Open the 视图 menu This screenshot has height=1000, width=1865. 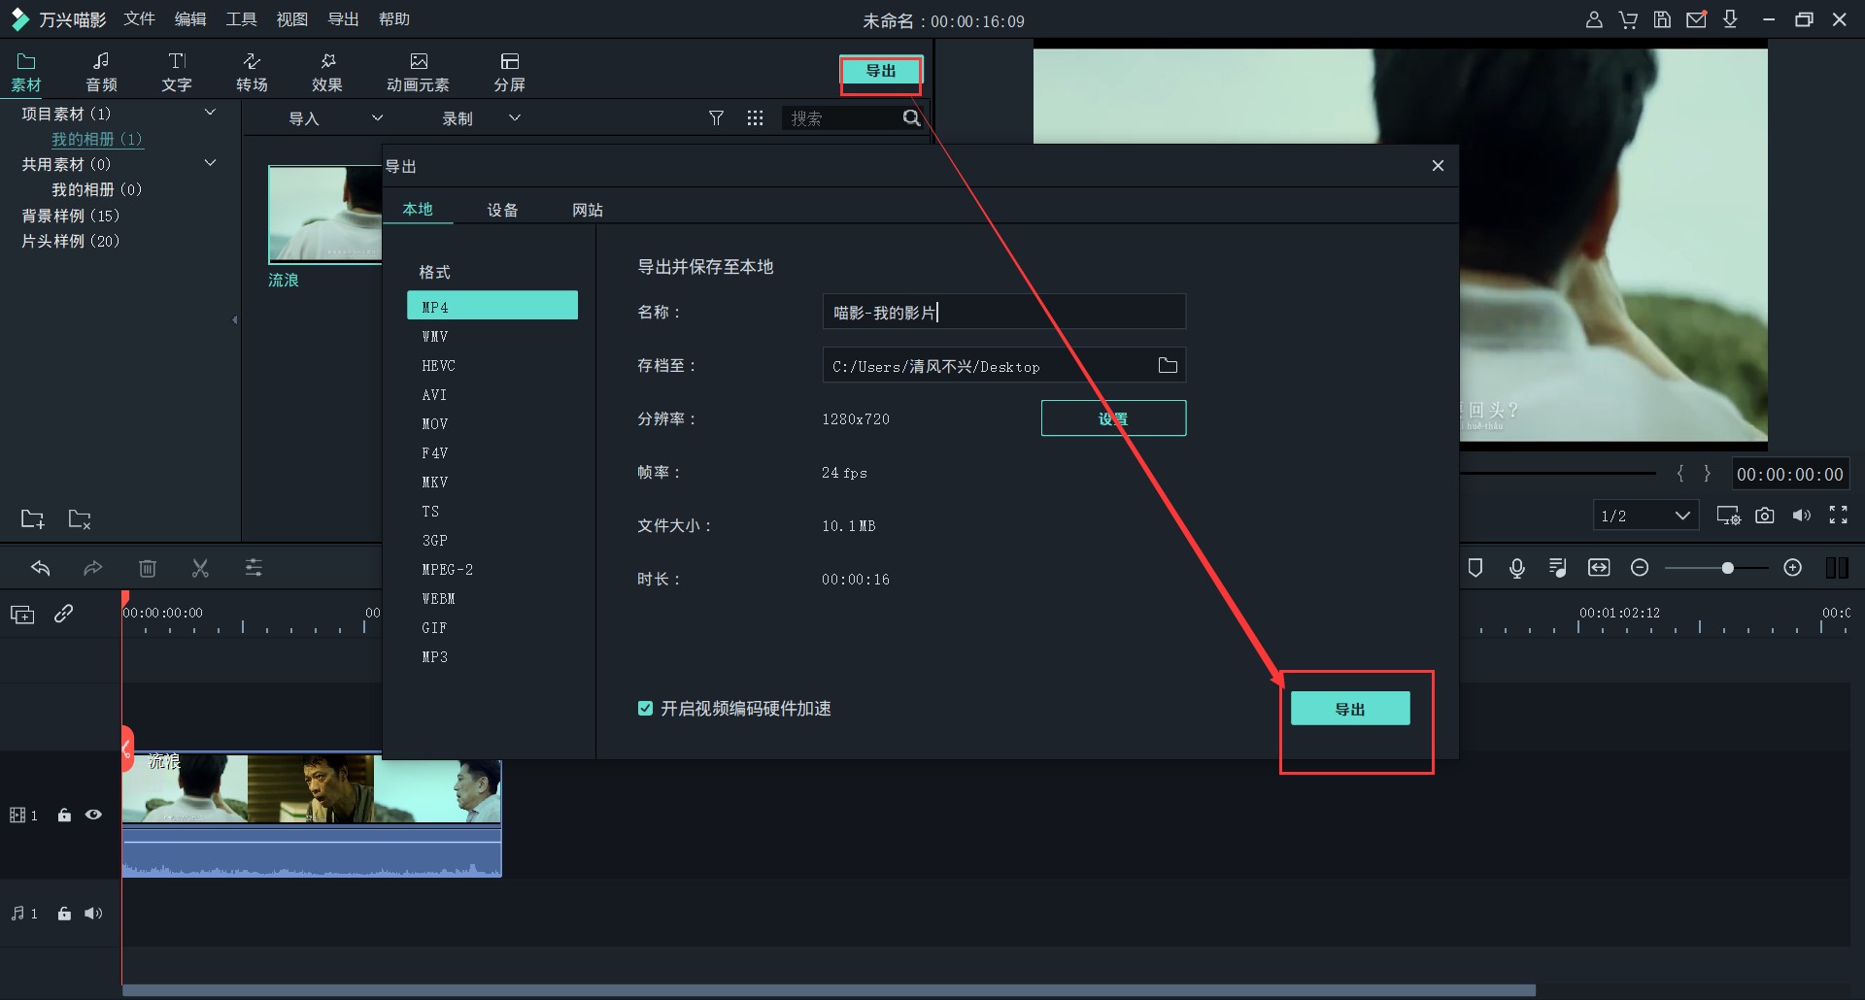(292, 19)
